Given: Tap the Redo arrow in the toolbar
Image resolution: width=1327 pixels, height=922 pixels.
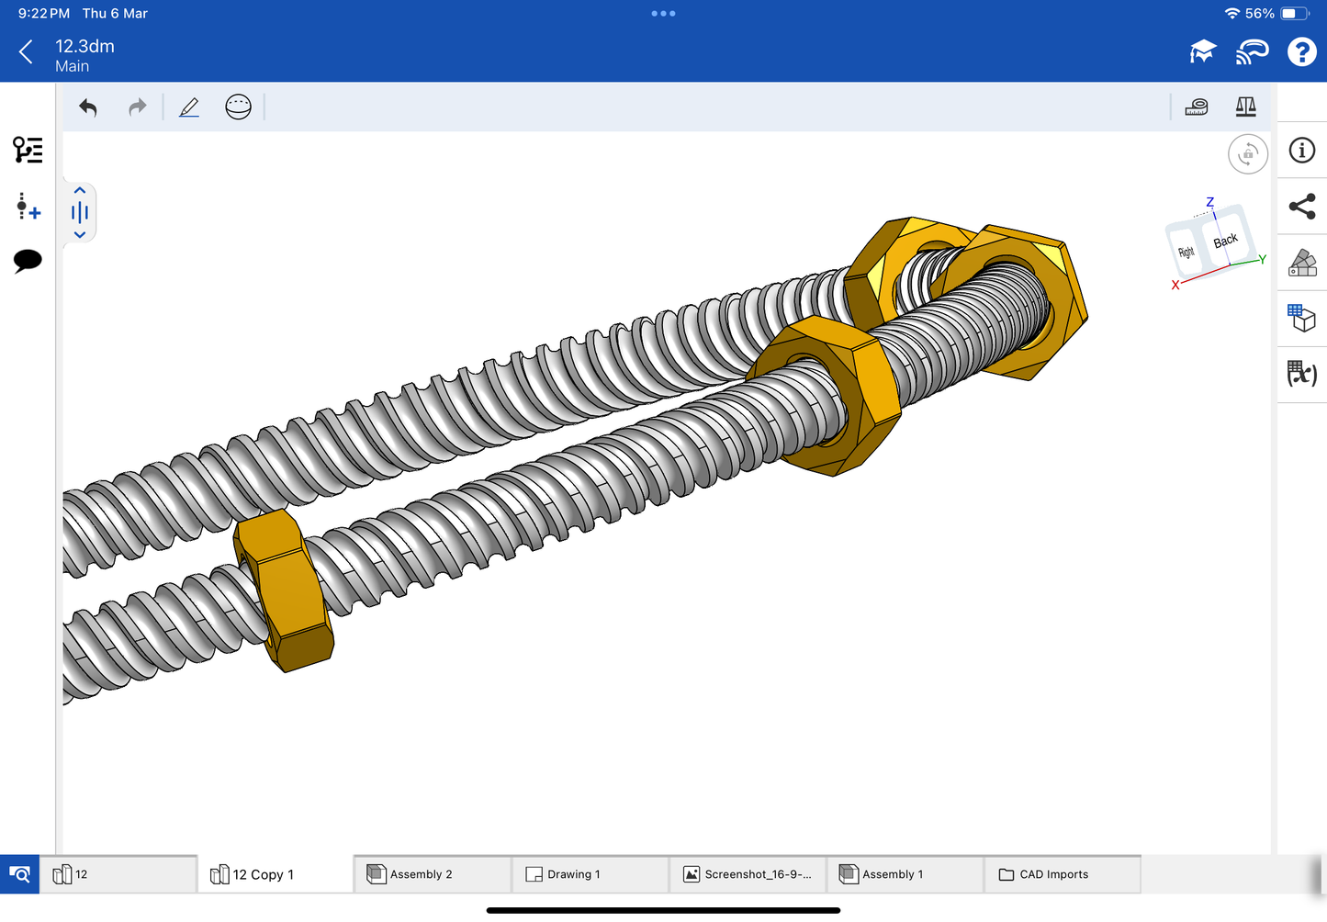Looking at the screenshot, I should (x=138, y=107).
